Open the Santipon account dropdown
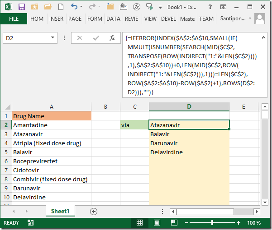The image size is (272, 230). click(x=250, y=18)
